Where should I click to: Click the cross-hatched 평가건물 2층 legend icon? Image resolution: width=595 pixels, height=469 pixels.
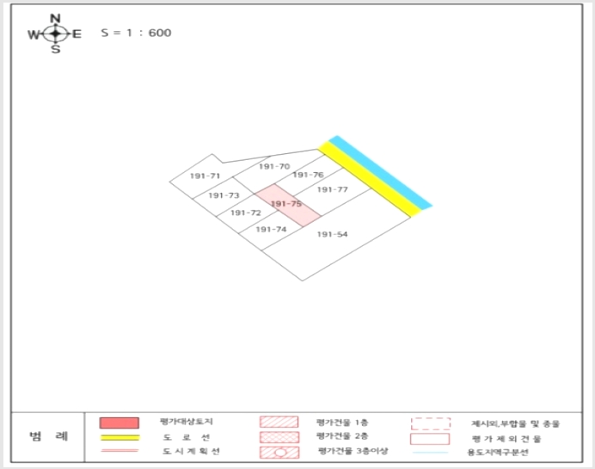tap(279, 437)
